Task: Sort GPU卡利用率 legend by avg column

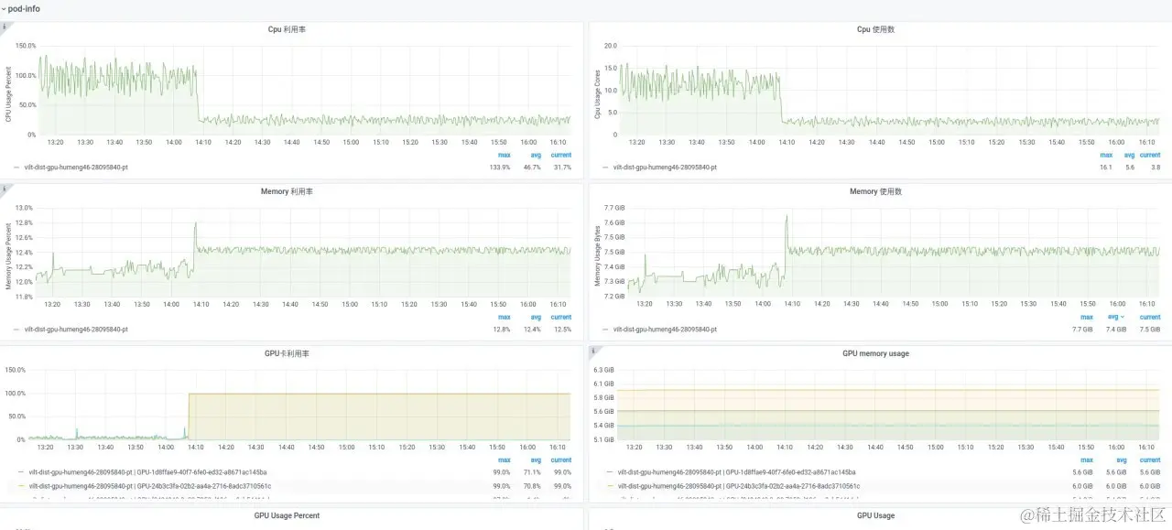Action: [x=536, y=460]
